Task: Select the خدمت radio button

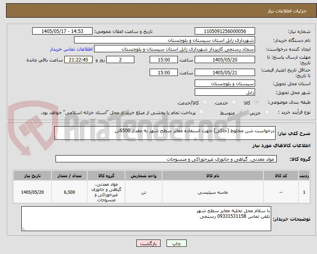Action: (x=234, y=102)
